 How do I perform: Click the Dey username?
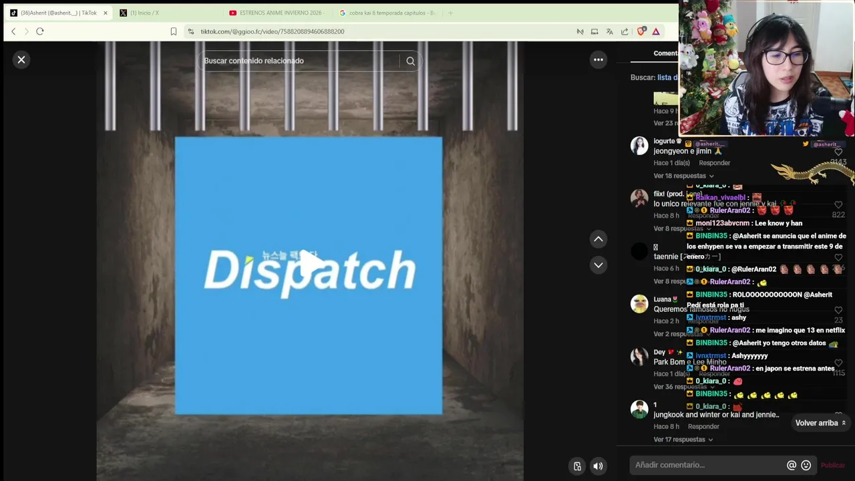(659, 352)
